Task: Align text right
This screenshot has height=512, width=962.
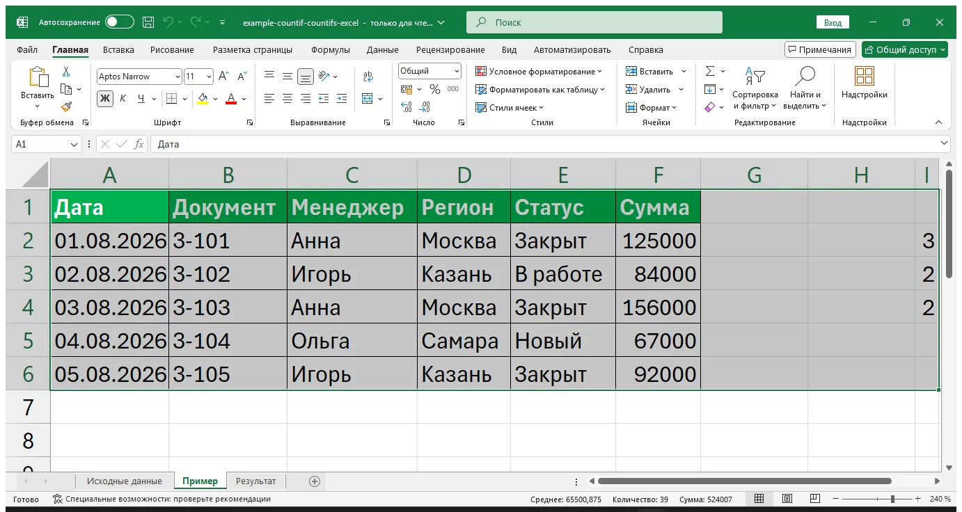Action: [305, 98]
